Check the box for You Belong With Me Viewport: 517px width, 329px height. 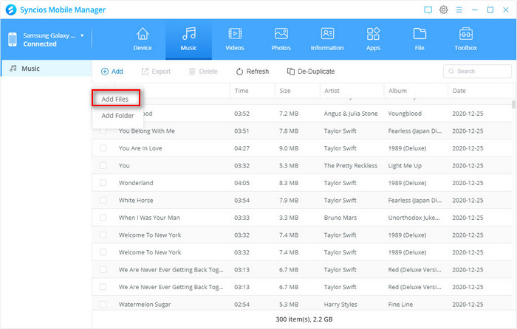(x=103, y=131)
